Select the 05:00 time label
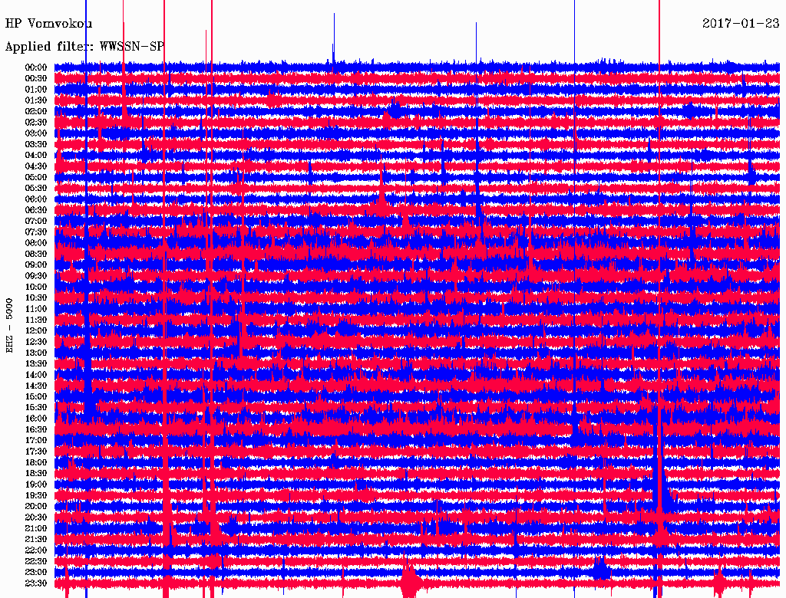786x598 pixels. 36,177
